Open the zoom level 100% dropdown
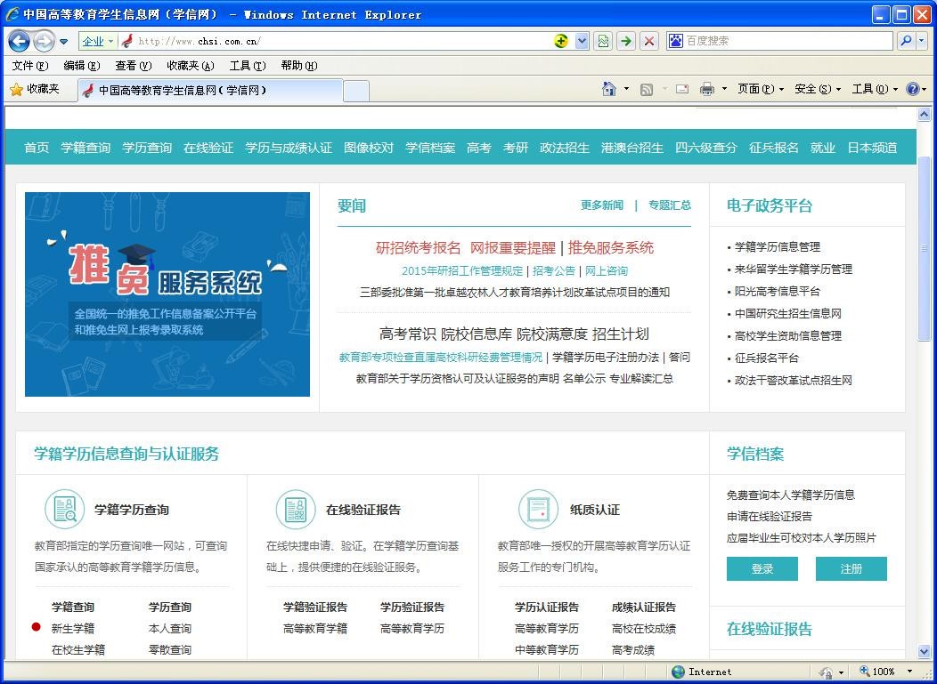This screenshot has height=684, width=937. [x=909, y=672]
